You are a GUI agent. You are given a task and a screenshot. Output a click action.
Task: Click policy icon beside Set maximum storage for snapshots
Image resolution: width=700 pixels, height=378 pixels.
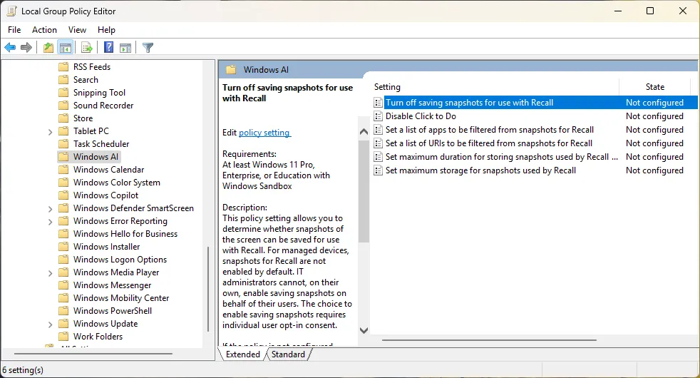pyautogui.click(x=378, y=170)
